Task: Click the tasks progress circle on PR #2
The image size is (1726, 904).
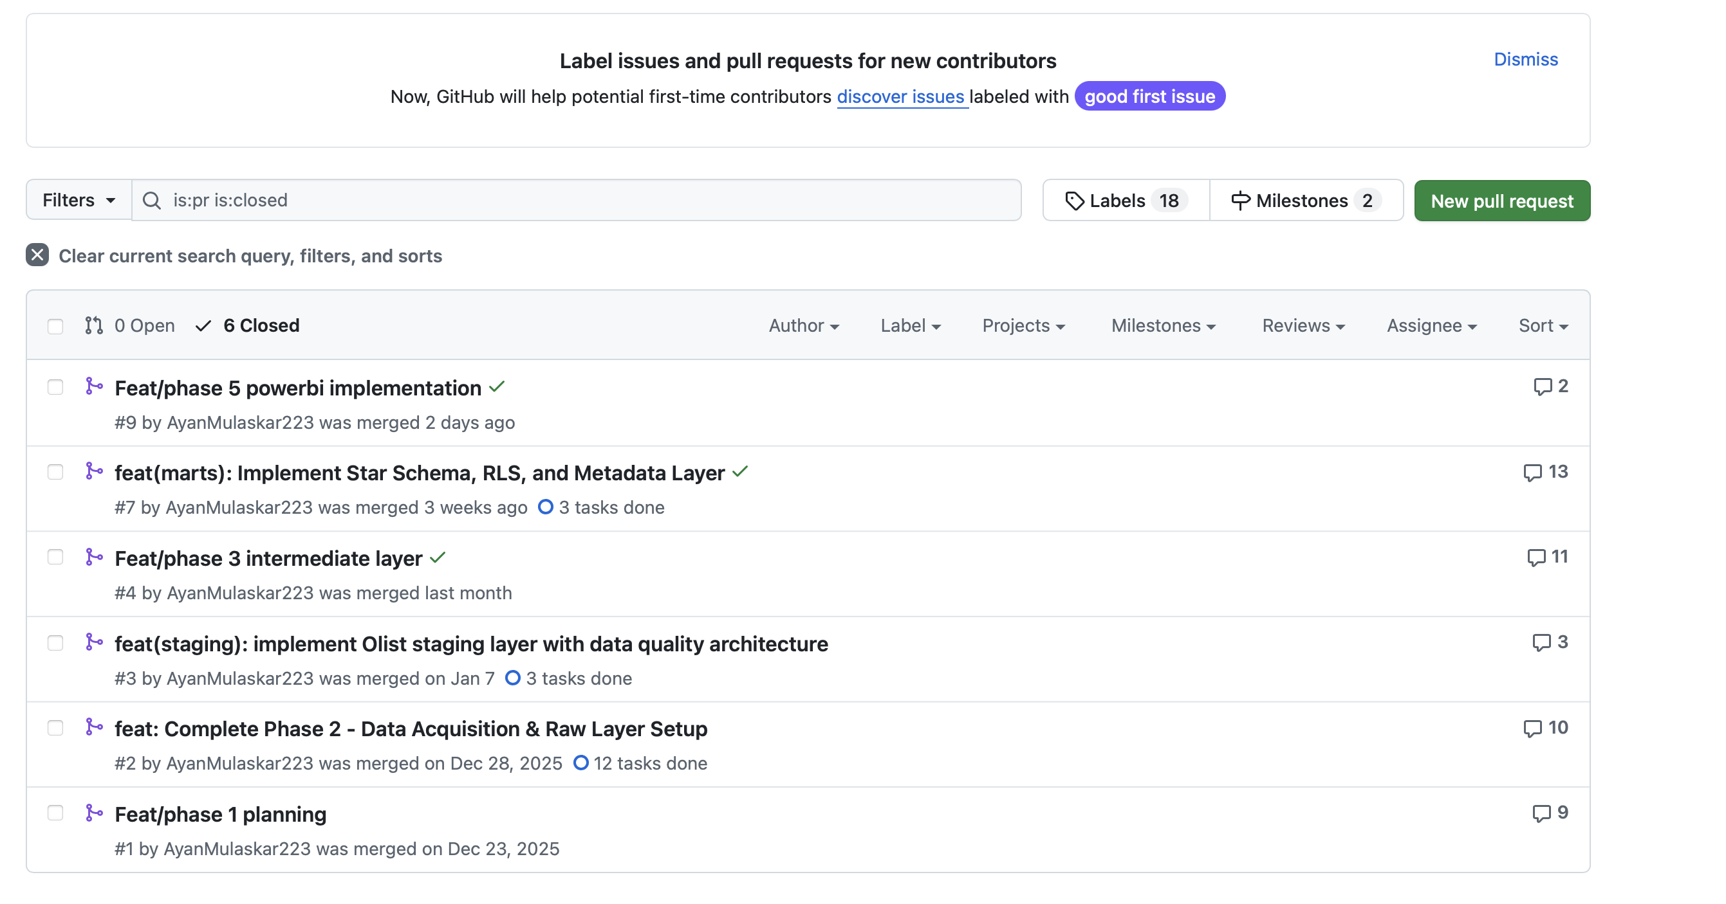Action: (580, 763)
